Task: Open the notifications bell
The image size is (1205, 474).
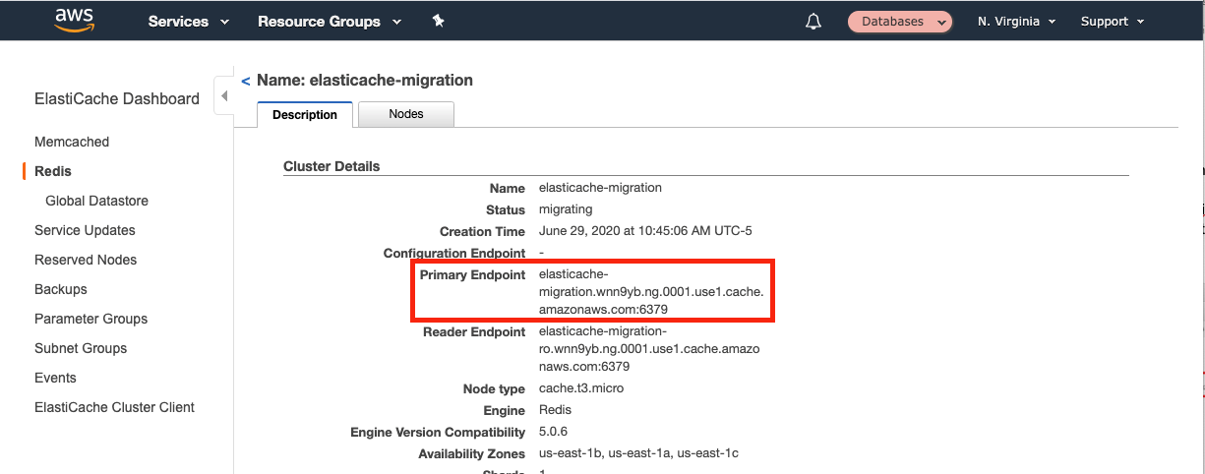Action: point(813,22)
